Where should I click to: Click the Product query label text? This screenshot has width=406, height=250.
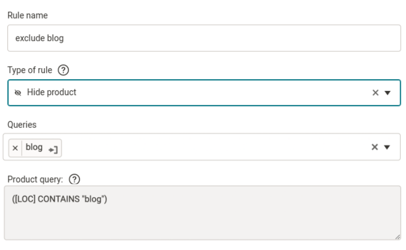(35, 179)
